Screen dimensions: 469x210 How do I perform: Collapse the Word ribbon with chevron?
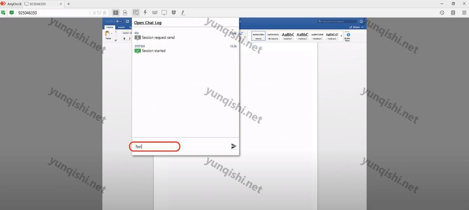[x=363, y=27]
